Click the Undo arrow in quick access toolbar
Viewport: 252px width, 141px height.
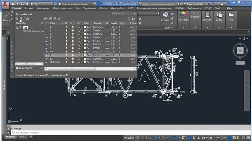pyautogui.click(x=41, y=4)
